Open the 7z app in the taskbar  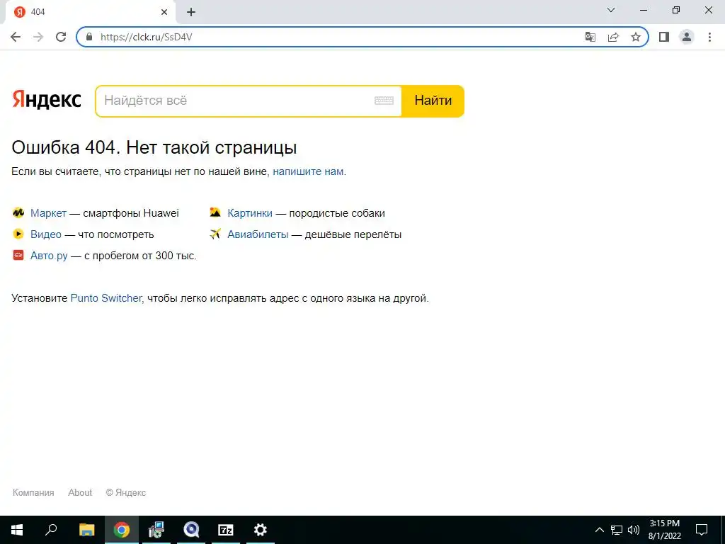click(226, 530)
